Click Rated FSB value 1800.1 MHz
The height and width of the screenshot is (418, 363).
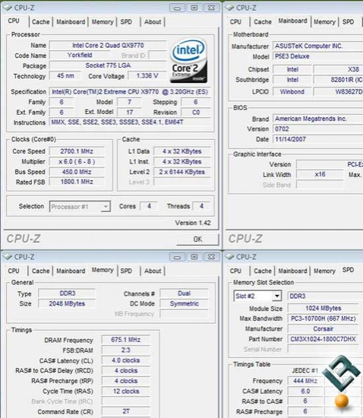(77, 182)
